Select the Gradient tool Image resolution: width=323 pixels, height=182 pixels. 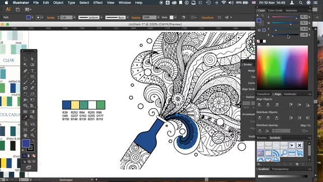pos(32,112)
